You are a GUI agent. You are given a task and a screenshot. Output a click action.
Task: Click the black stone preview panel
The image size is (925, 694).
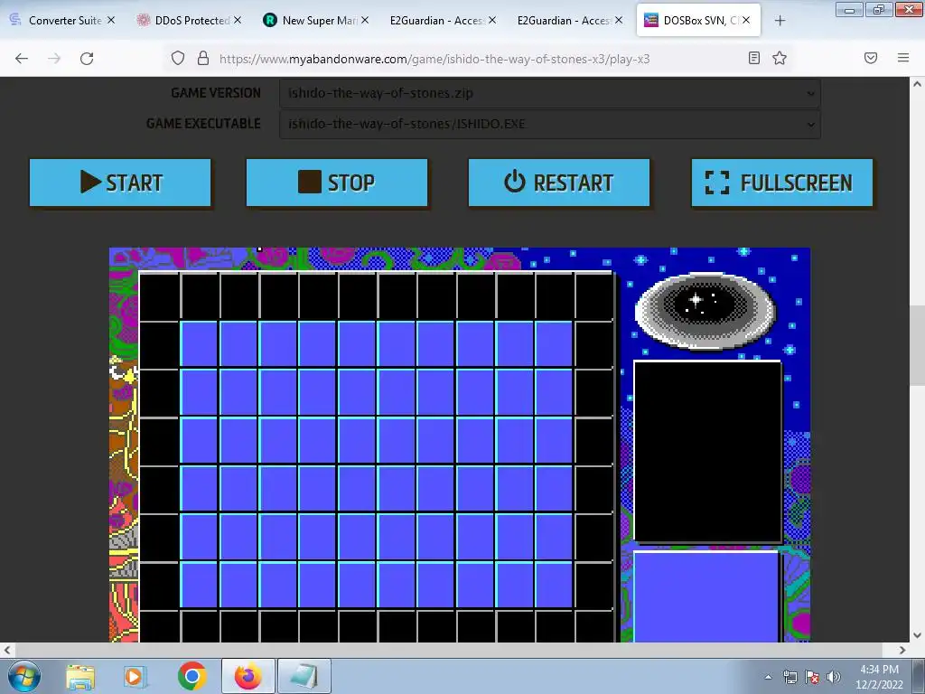(x=708, y=452)
